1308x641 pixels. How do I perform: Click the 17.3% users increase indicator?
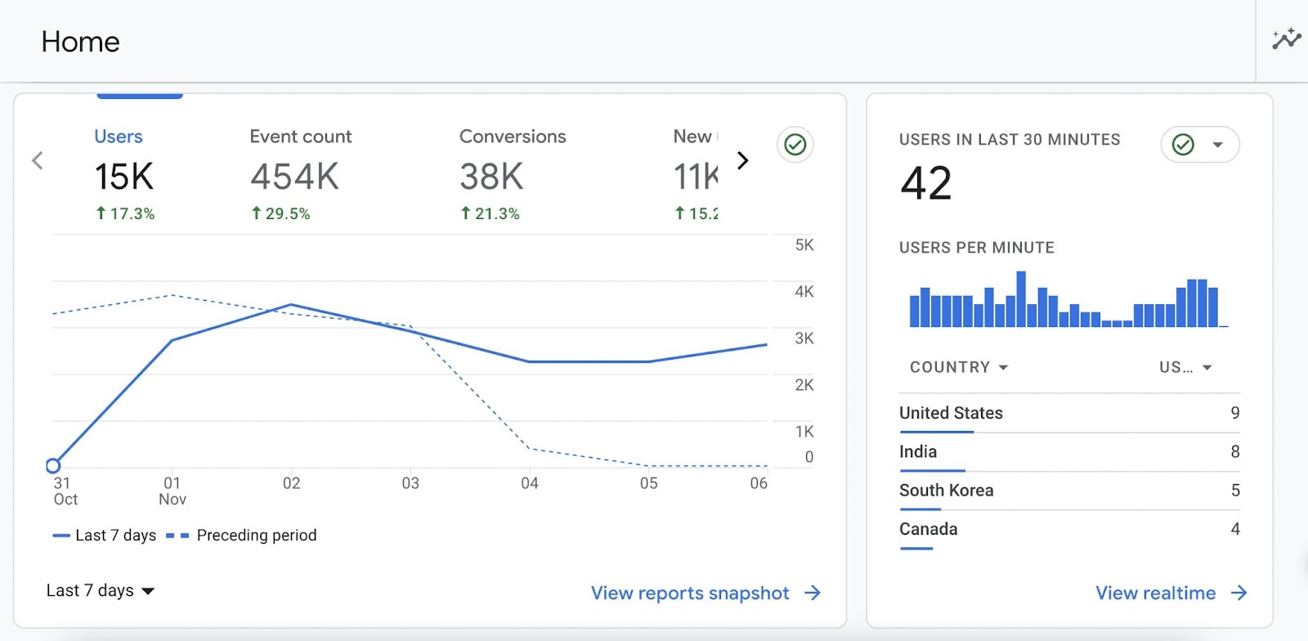[125, 213]
